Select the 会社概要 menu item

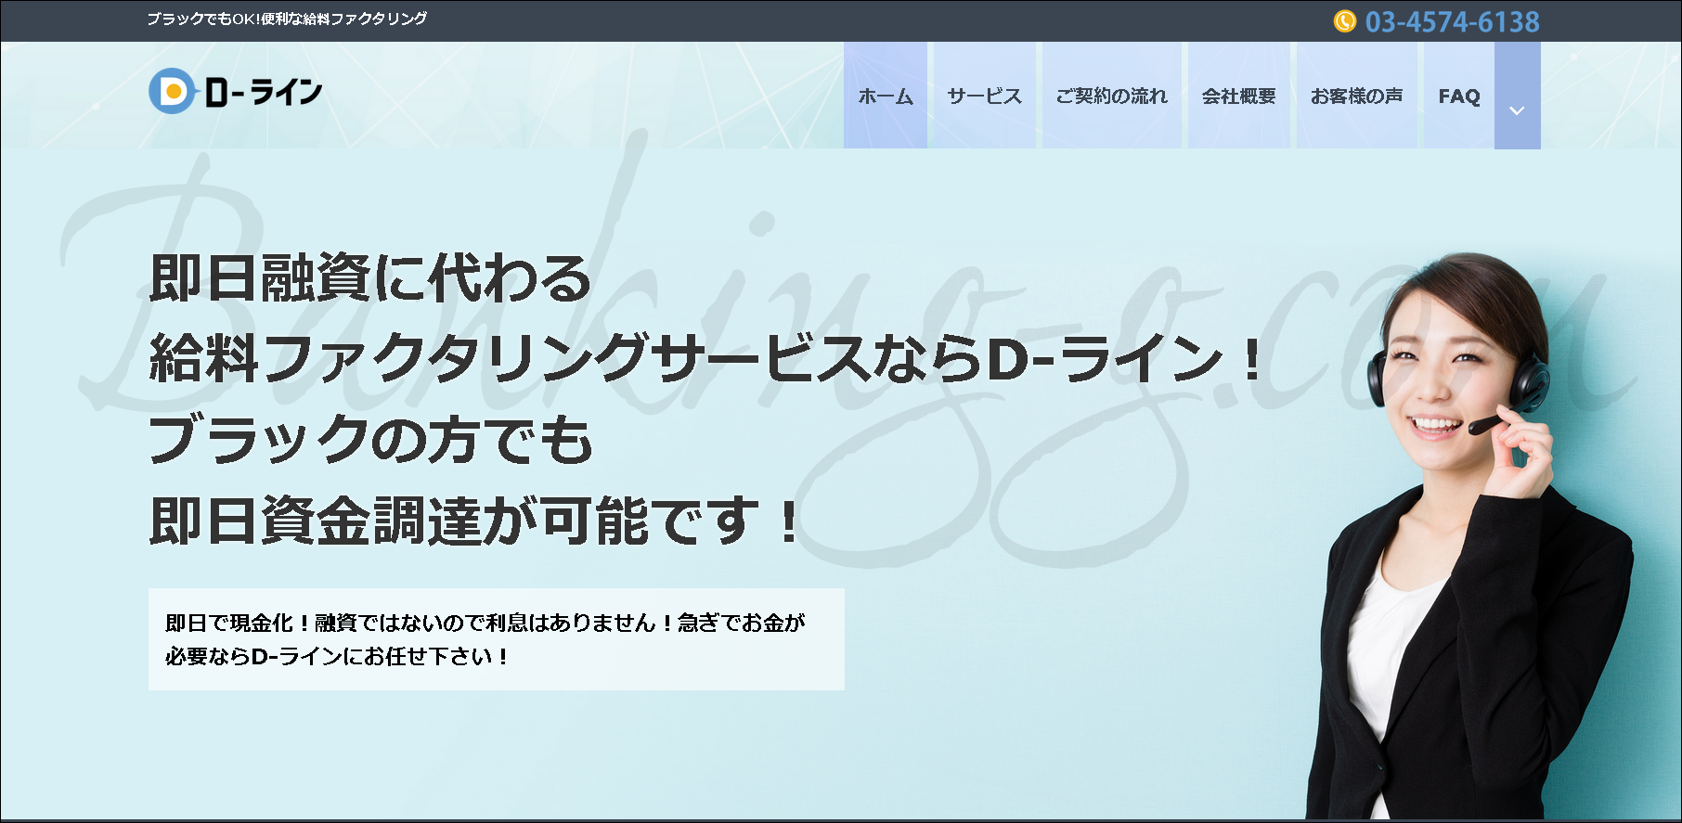tap(1238, 96)
